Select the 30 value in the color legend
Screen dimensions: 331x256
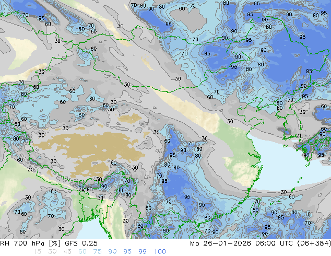(52, 252)
